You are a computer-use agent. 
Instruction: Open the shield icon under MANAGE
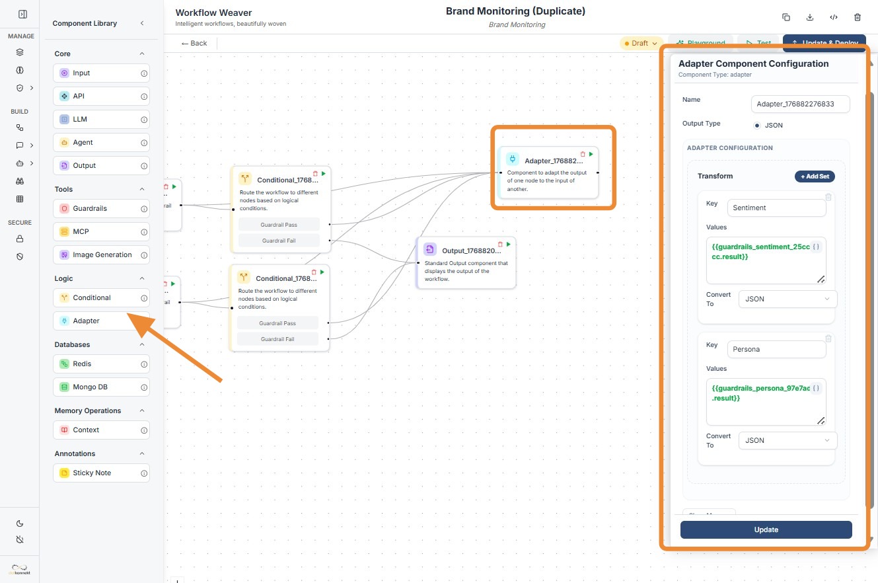click(20, 87)
